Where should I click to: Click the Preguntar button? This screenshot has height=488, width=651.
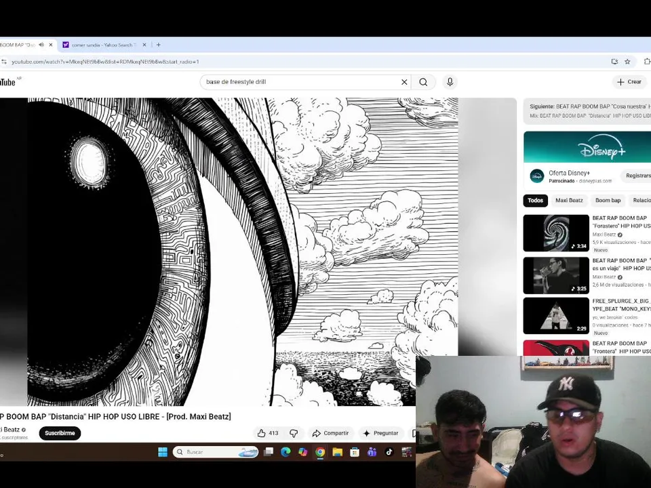pos(380,433)
